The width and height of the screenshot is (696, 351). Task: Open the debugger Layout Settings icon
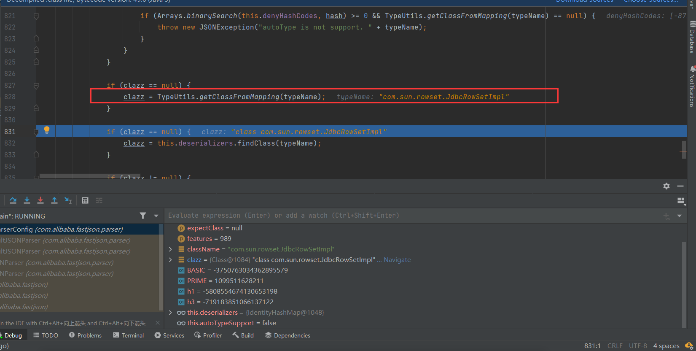coord(681,201)
